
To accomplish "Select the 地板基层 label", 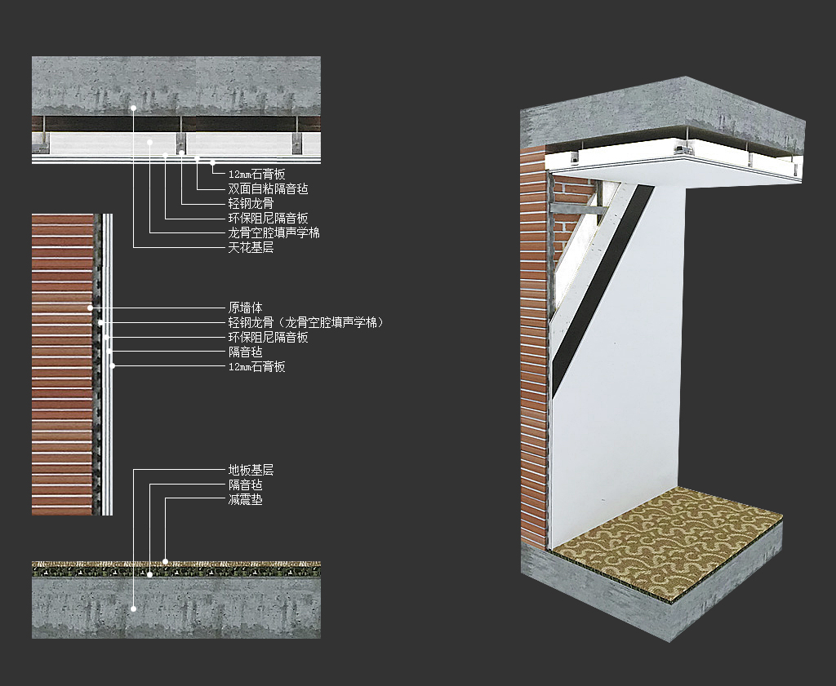I will (x=251, y=470).
